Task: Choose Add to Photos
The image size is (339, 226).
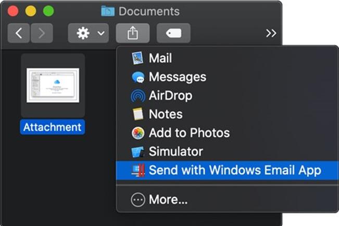Action: pos(227,133)
